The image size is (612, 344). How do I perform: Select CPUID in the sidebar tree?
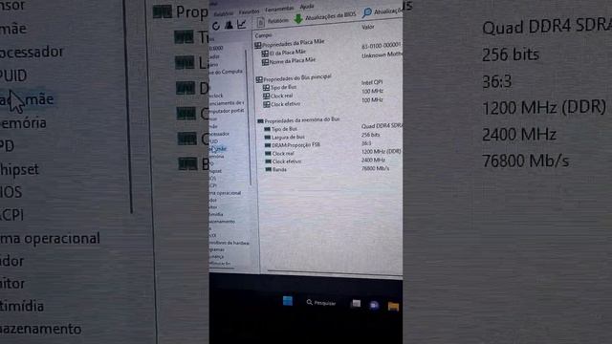(214, 141)
